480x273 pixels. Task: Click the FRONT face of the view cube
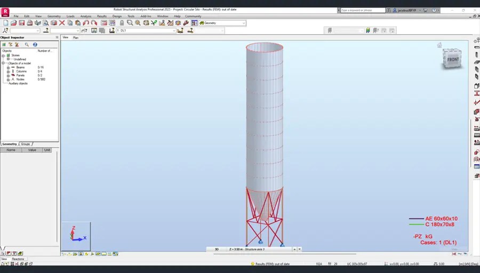(x=453, y=59)
